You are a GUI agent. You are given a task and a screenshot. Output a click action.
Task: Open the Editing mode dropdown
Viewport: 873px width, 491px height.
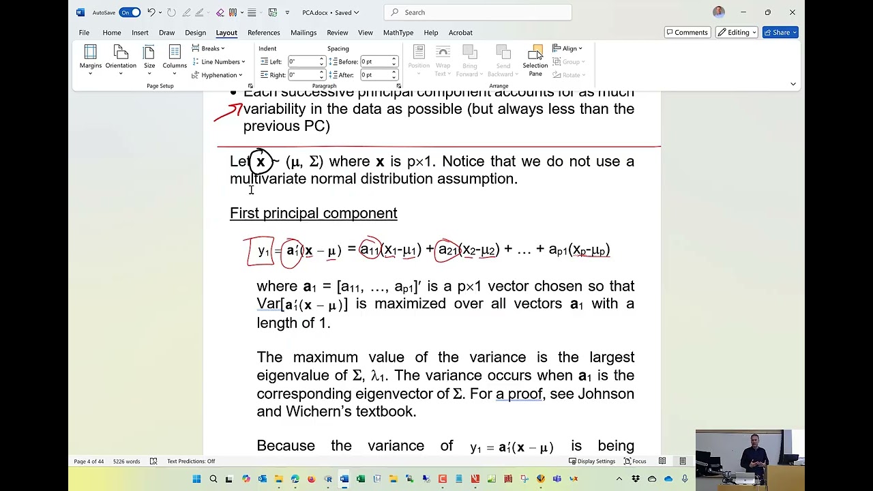tap(737, 32)
